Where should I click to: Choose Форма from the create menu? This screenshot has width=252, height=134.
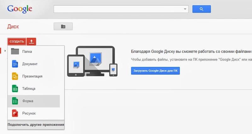[28, 101]
